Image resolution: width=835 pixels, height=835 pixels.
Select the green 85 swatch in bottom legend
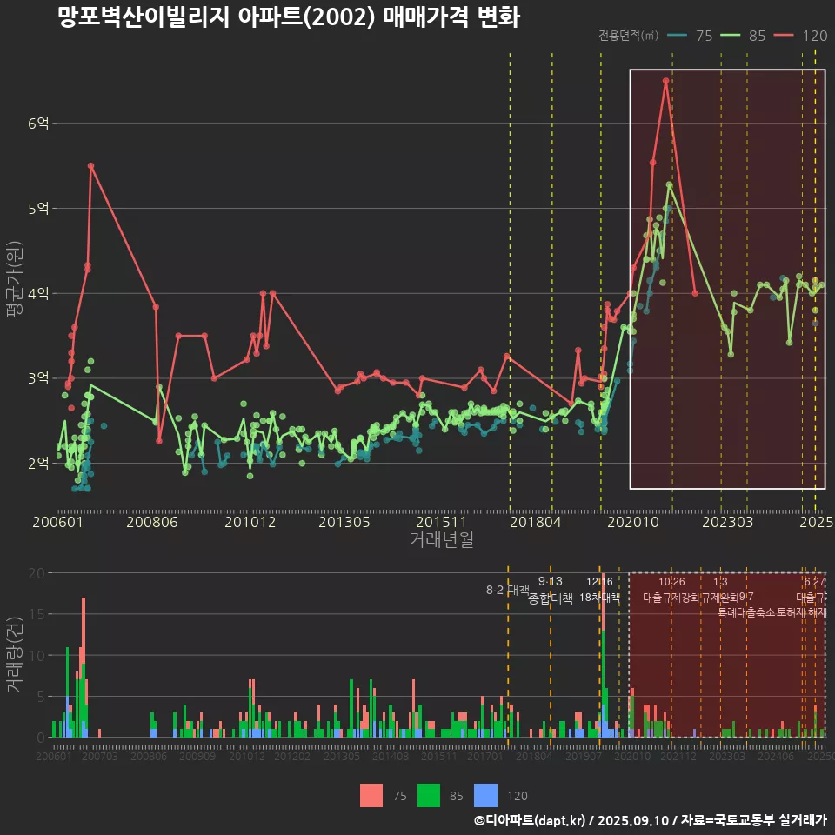(x=429, y=795)
